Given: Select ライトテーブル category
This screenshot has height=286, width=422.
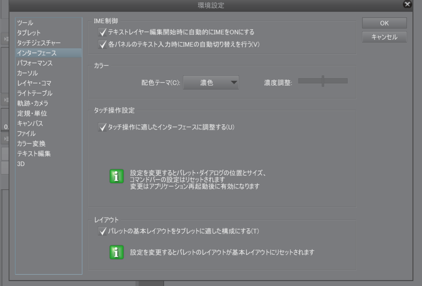Looking at the screenshot, I should (48, 94).
